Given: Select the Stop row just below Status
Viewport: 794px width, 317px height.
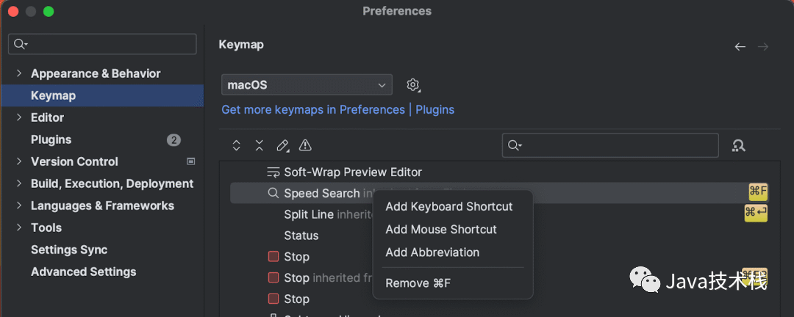Looking at the screenshot, I should pyautogui.click(x=498, y=257).
